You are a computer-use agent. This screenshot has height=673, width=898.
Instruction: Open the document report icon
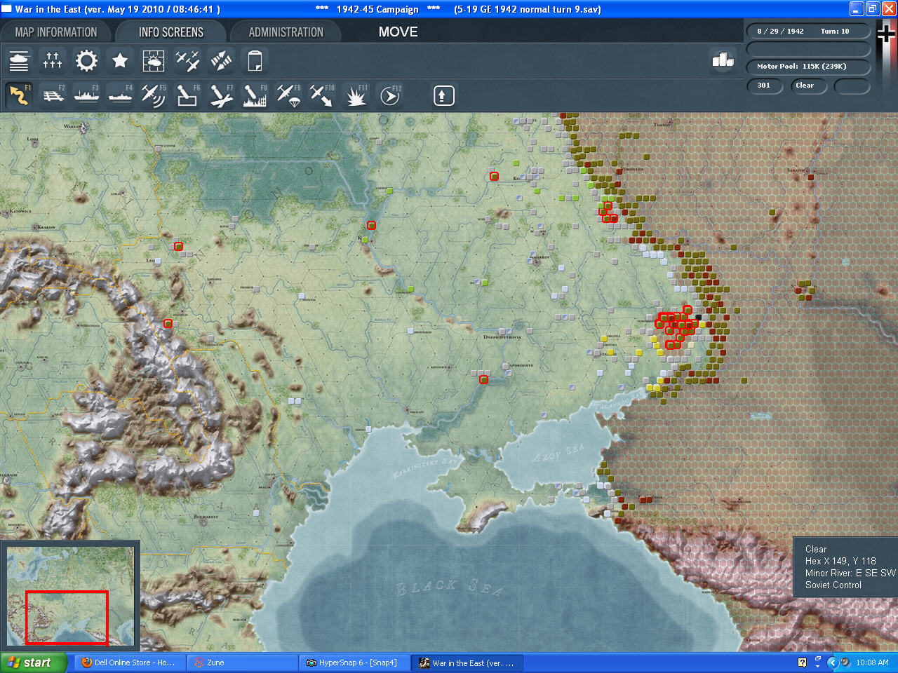(255, 61)
